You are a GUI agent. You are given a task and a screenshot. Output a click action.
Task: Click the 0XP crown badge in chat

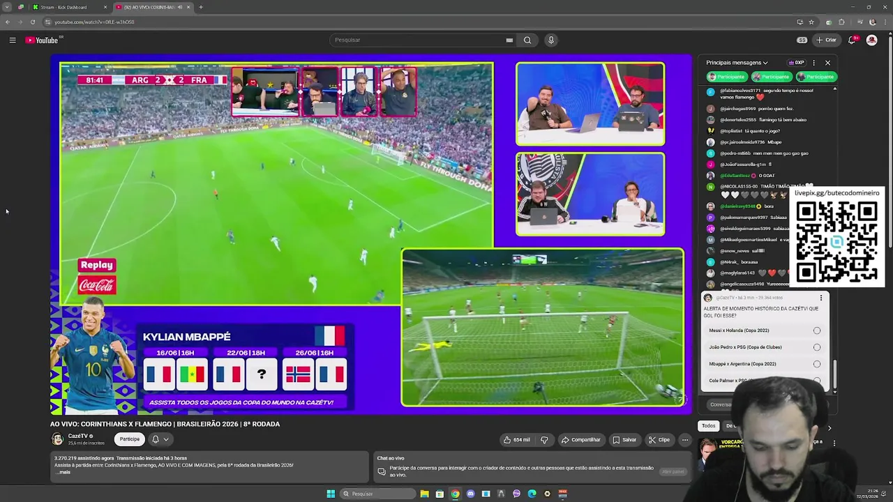point(796,63)
